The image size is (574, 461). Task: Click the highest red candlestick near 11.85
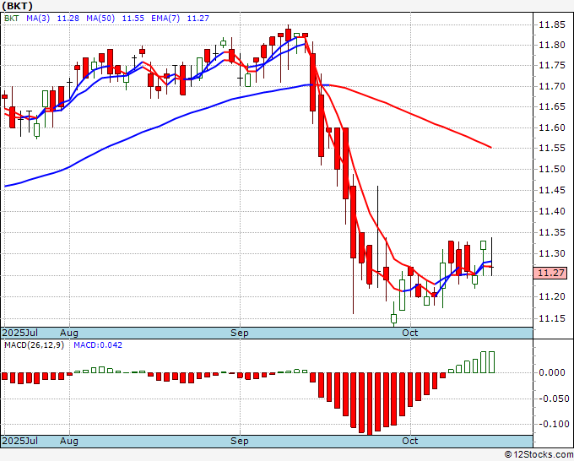click(x=289, y=47)
